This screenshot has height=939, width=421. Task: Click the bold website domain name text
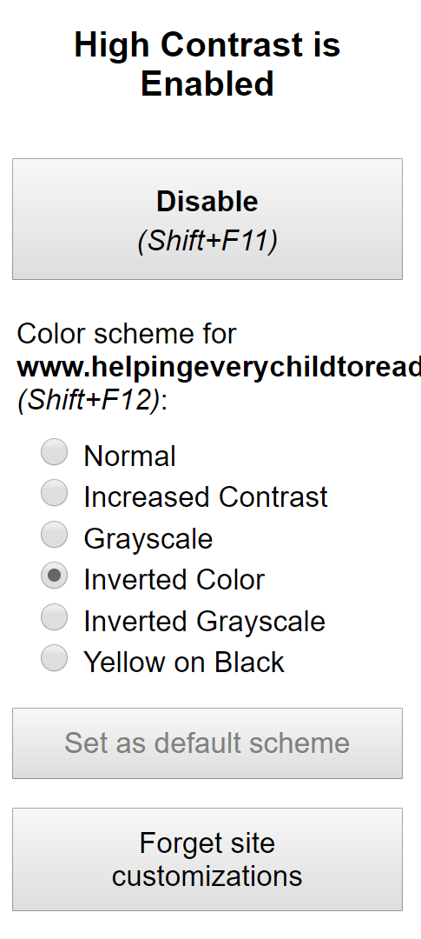coord(219,368)
